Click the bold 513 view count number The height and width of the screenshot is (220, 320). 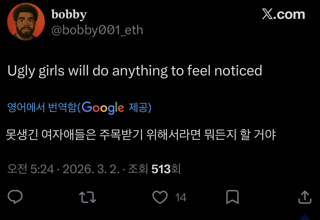click(161, 169)
